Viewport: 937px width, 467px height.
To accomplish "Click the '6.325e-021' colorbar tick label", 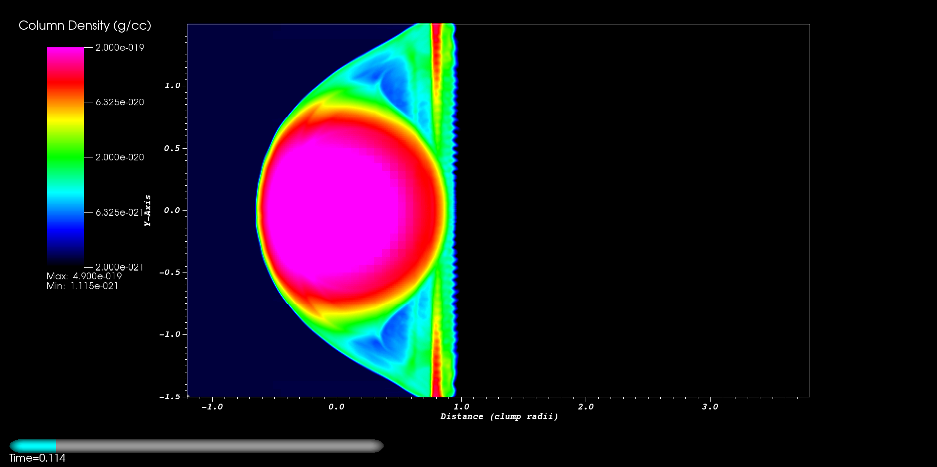I will 120,213.
